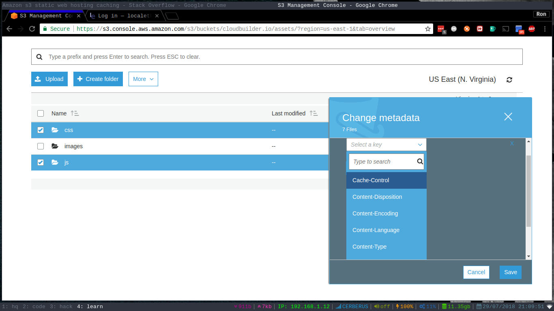Open the Select a key dropdown
Image resolution: width=554 pixels, height=311 pixels.
pyautogui.click(x=386, y=145)
